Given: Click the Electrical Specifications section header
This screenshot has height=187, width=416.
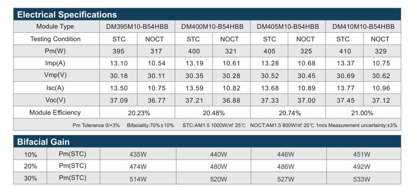Looking at the screenshot, I should pyautogui.click(x=67, y=15).
